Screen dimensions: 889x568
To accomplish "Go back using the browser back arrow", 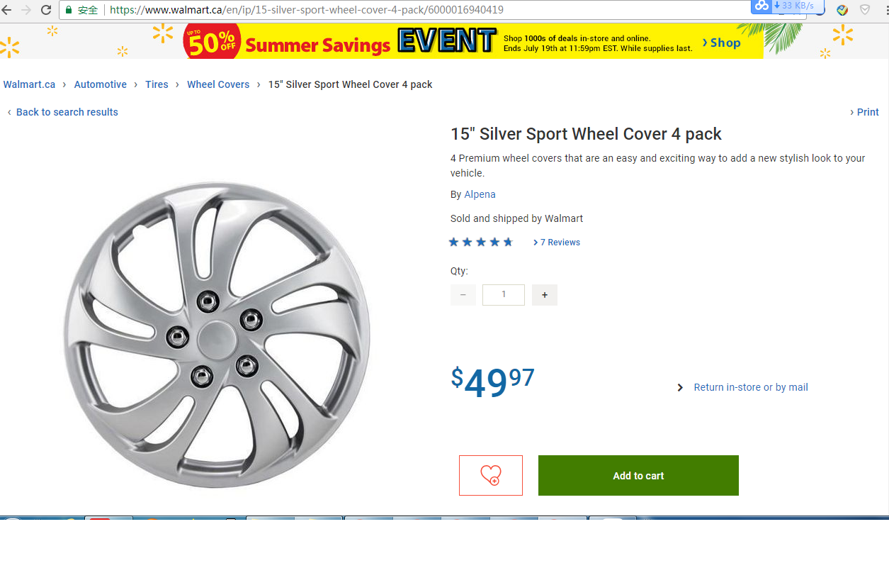I will pyautogui.click(x=6, y=10).
